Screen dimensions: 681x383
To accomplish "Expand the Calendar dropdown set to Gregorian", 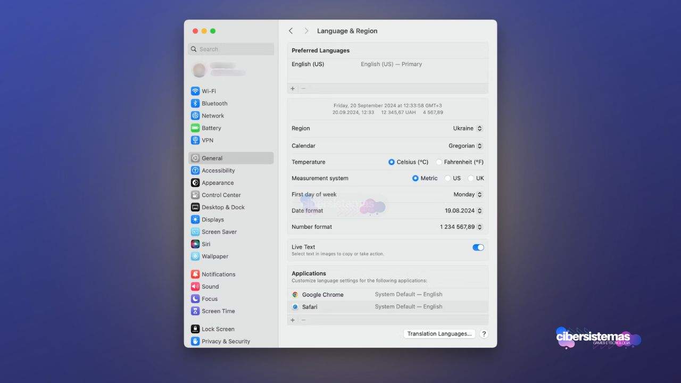I will pos(466,146).
